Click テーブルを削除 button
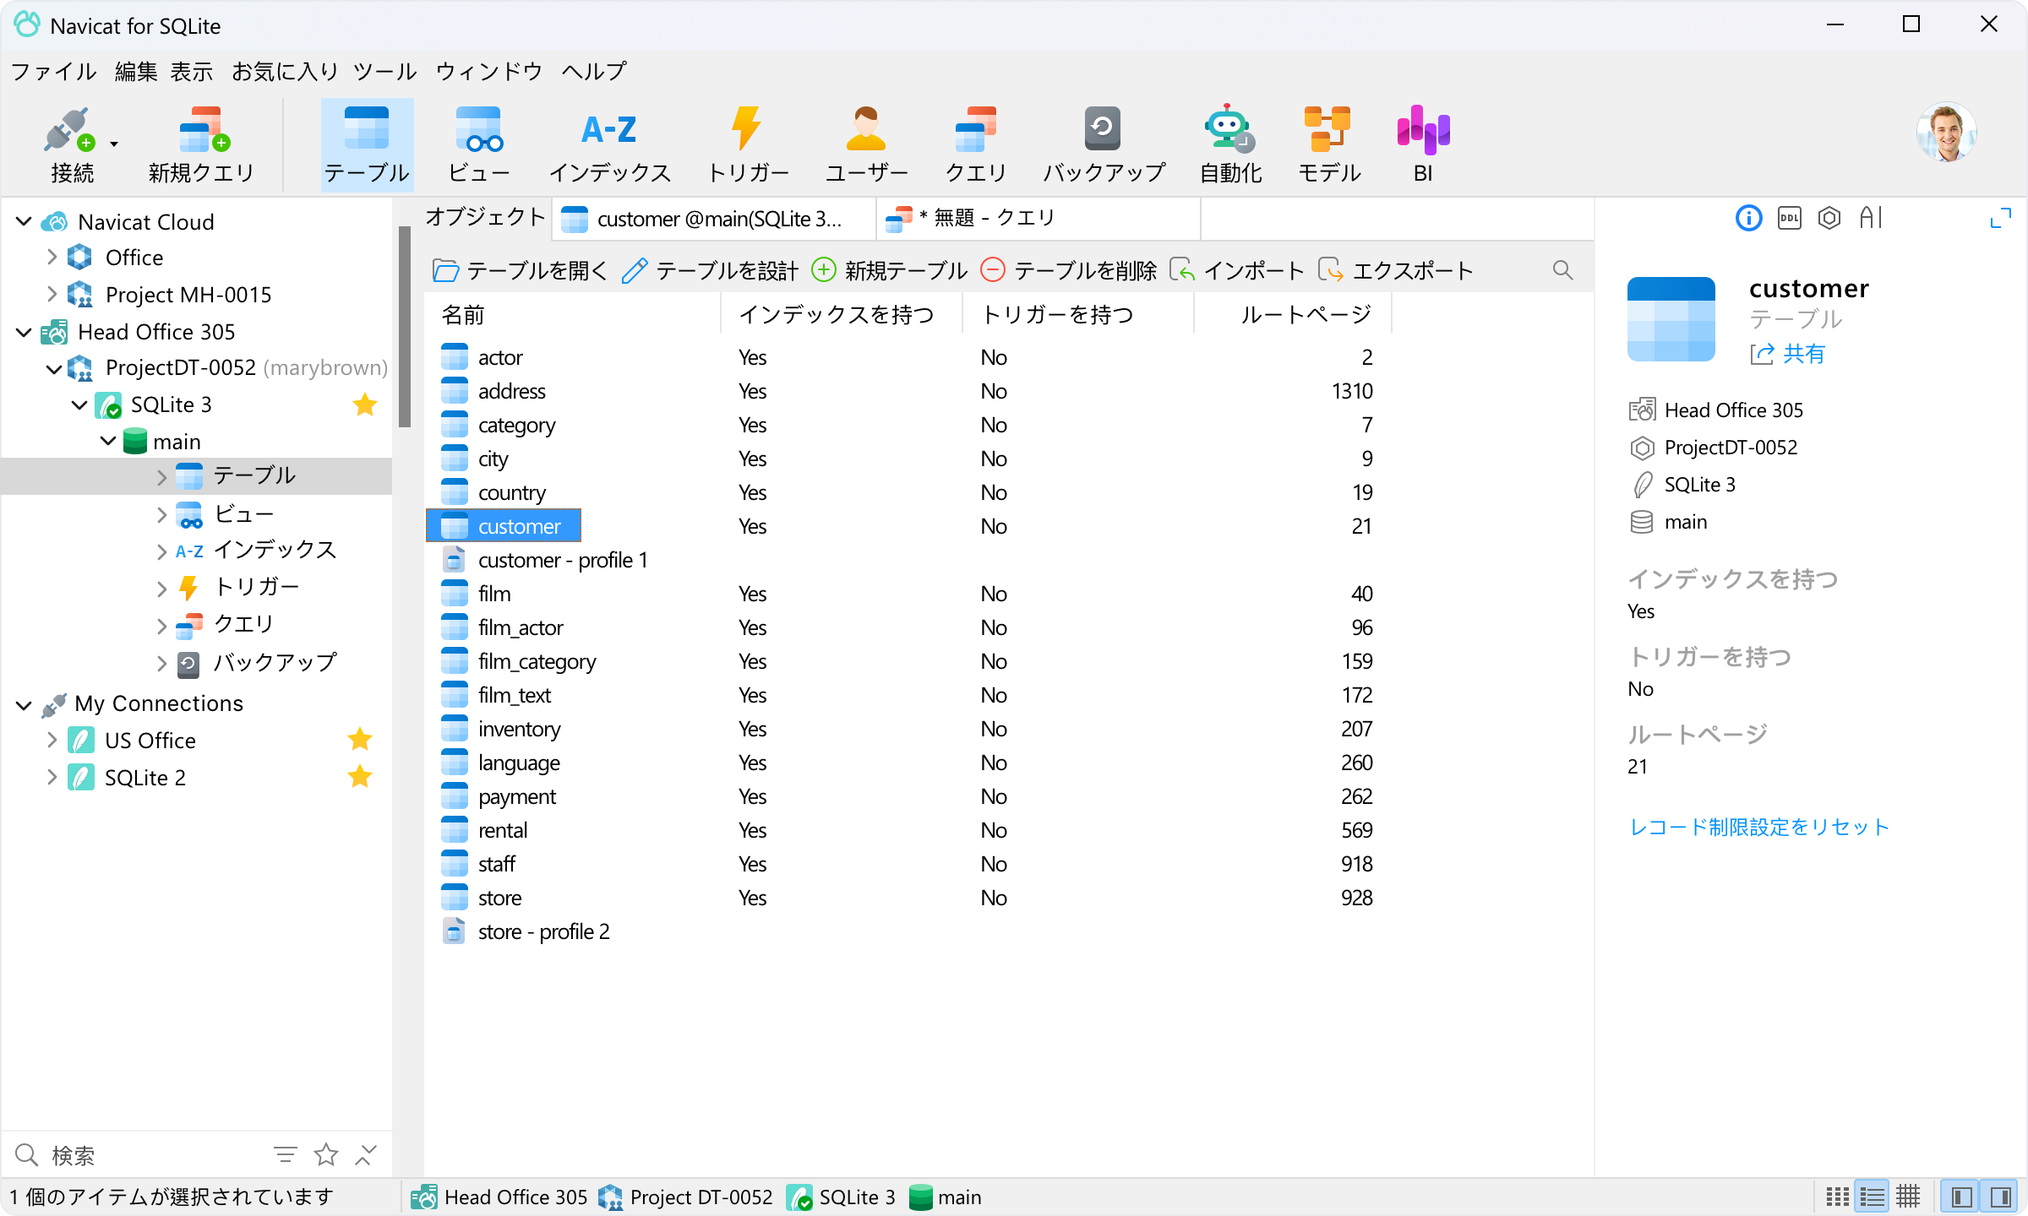2028x1216 pixels. [x=1068, y=270]
